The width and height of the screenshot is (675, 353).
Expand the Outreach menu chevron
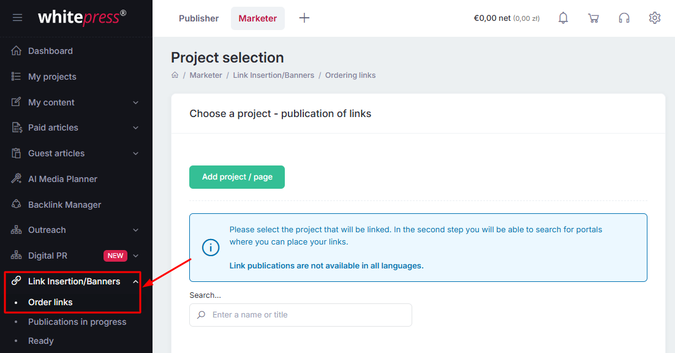coord(135,230)
